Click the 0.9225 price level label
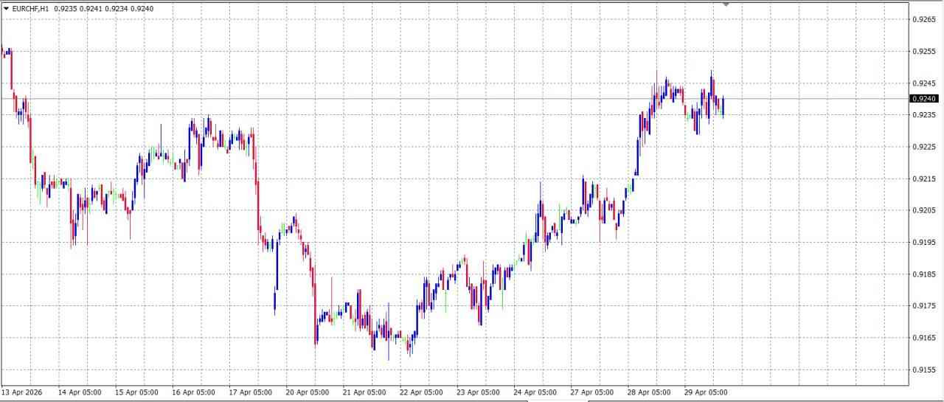This screenshot has height=402, width=944. (924, 147)
